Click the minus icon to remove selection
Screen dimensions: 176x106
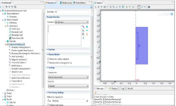pyautogui.click(x=87, y=30)
